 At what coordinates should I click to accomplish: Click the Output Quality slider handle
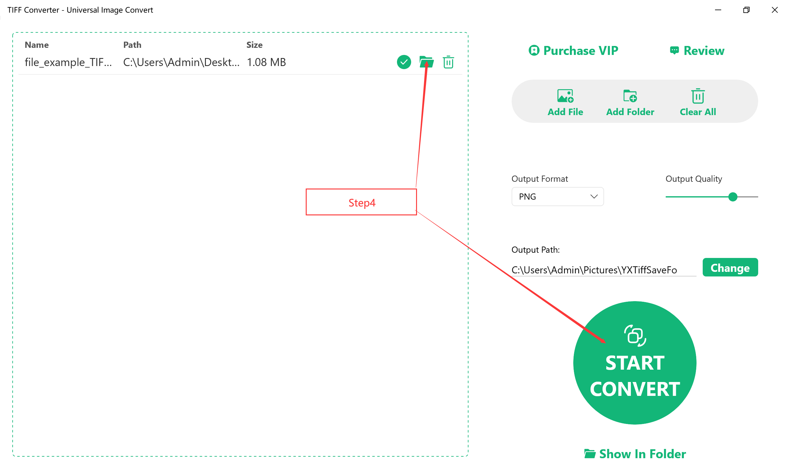tap(733, 197)
